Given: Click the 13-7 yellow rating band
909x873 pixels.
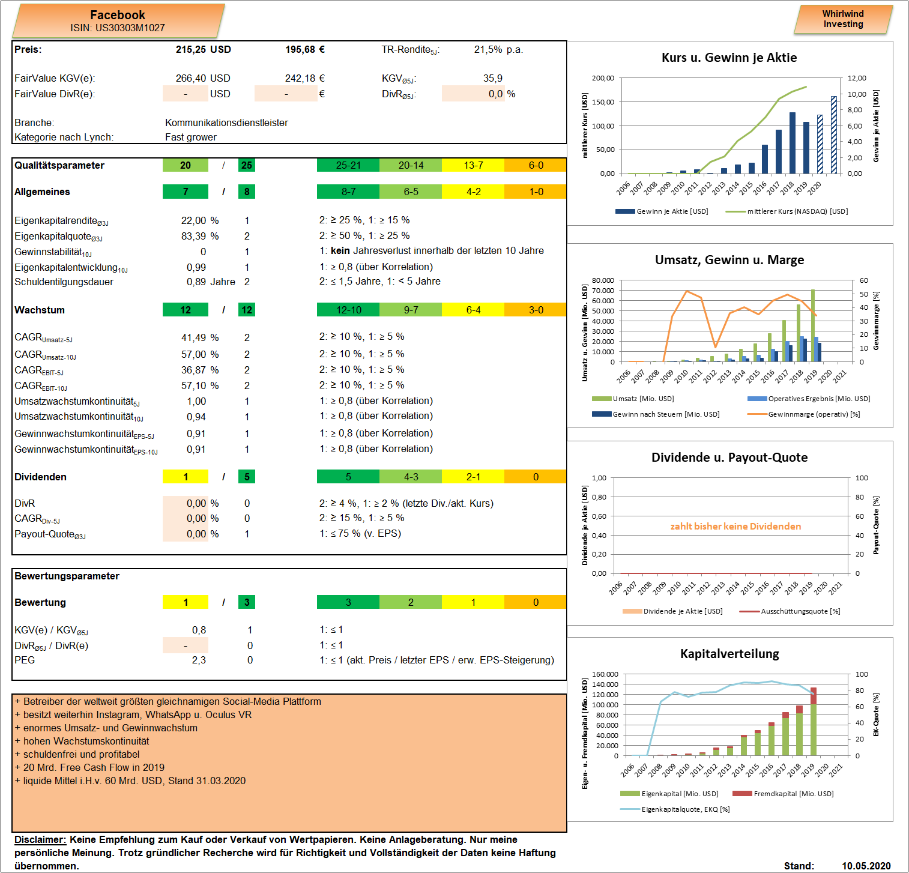Looking at the screenshot, I should pos(473,165).
